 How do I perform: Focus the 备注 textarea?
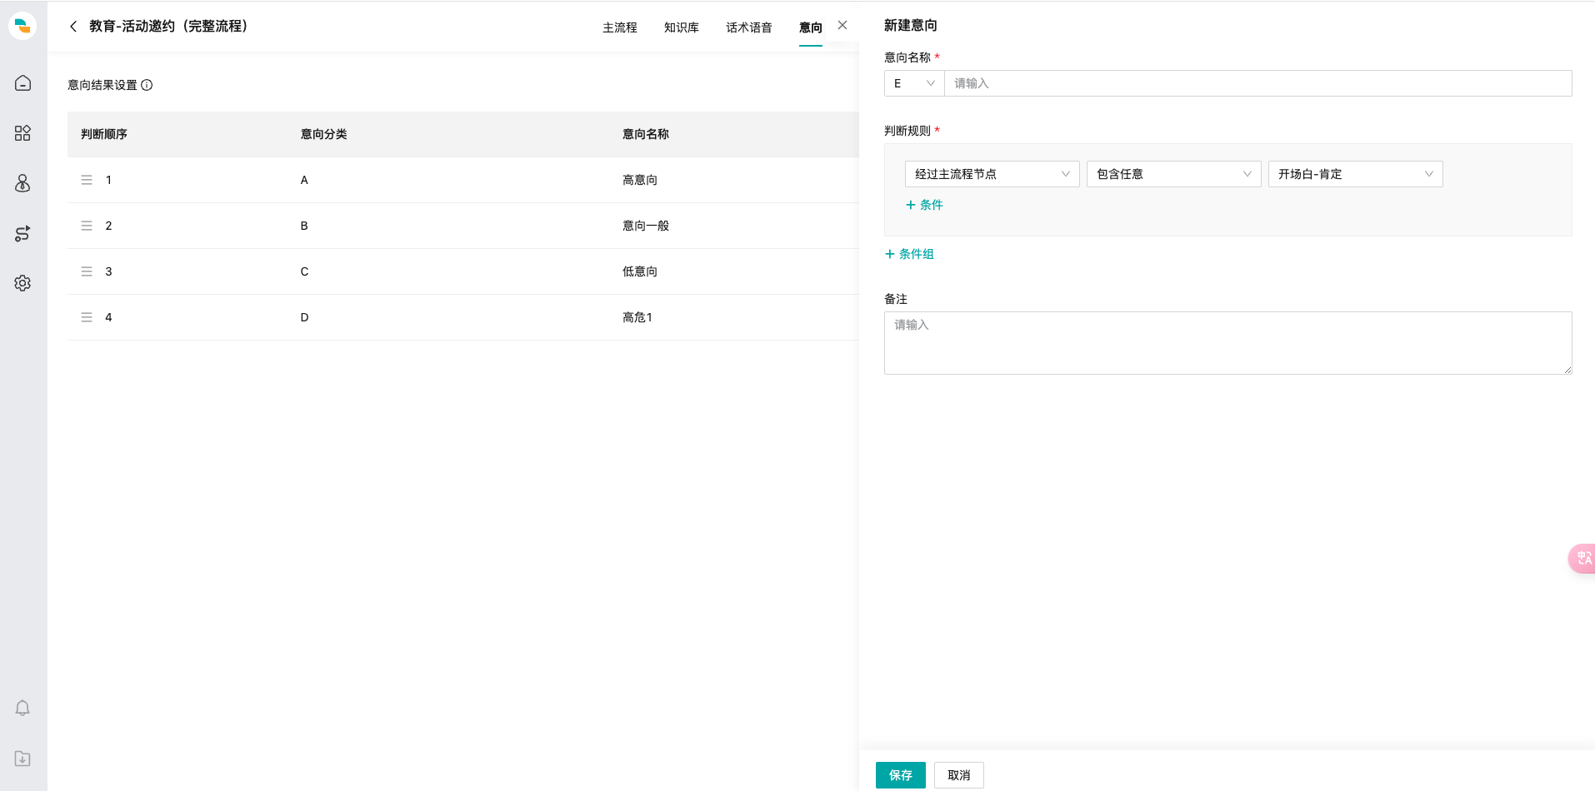[1227, 343]
